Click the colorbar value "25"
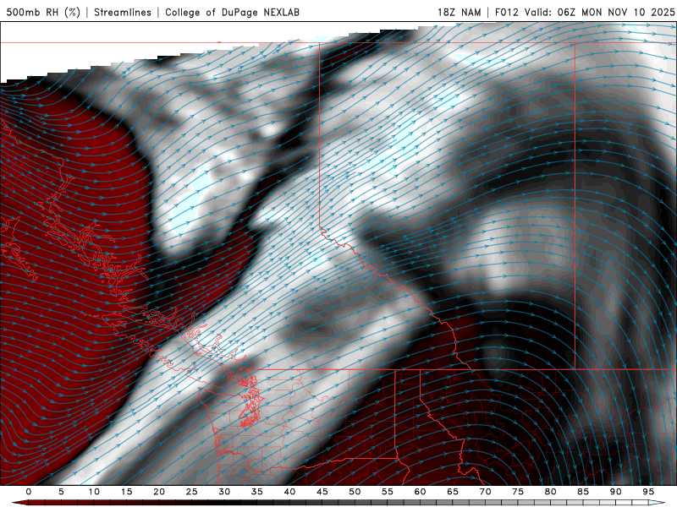The height and width of the screenshot is (507, 677). tap(192, 492)
